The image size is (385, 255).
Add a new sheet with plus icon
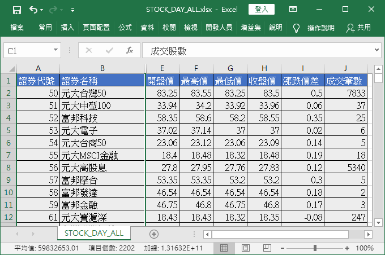(154, 234)
